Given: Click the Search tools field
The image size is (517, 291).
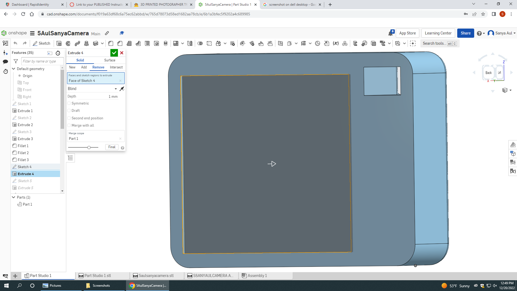Looking at the screenshot, I should (440, 43).
